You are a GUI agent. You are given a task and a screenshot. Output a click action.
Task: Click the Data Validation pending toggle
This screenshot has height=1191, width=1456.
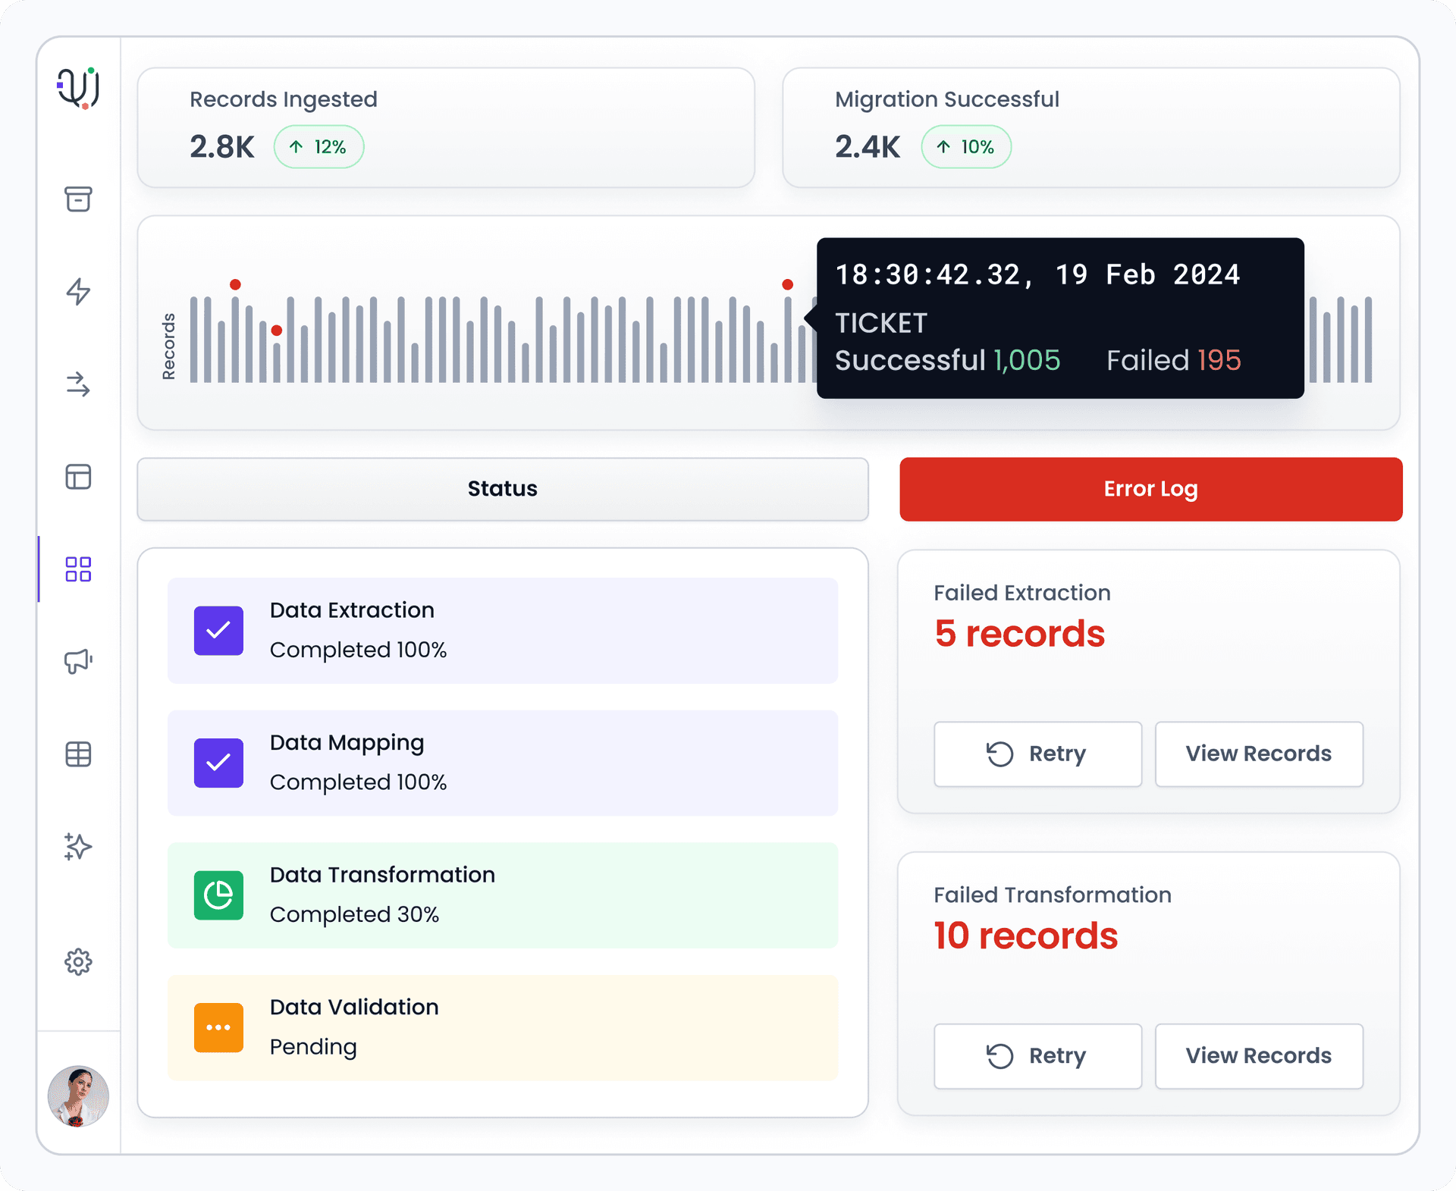pos(218,1027)
